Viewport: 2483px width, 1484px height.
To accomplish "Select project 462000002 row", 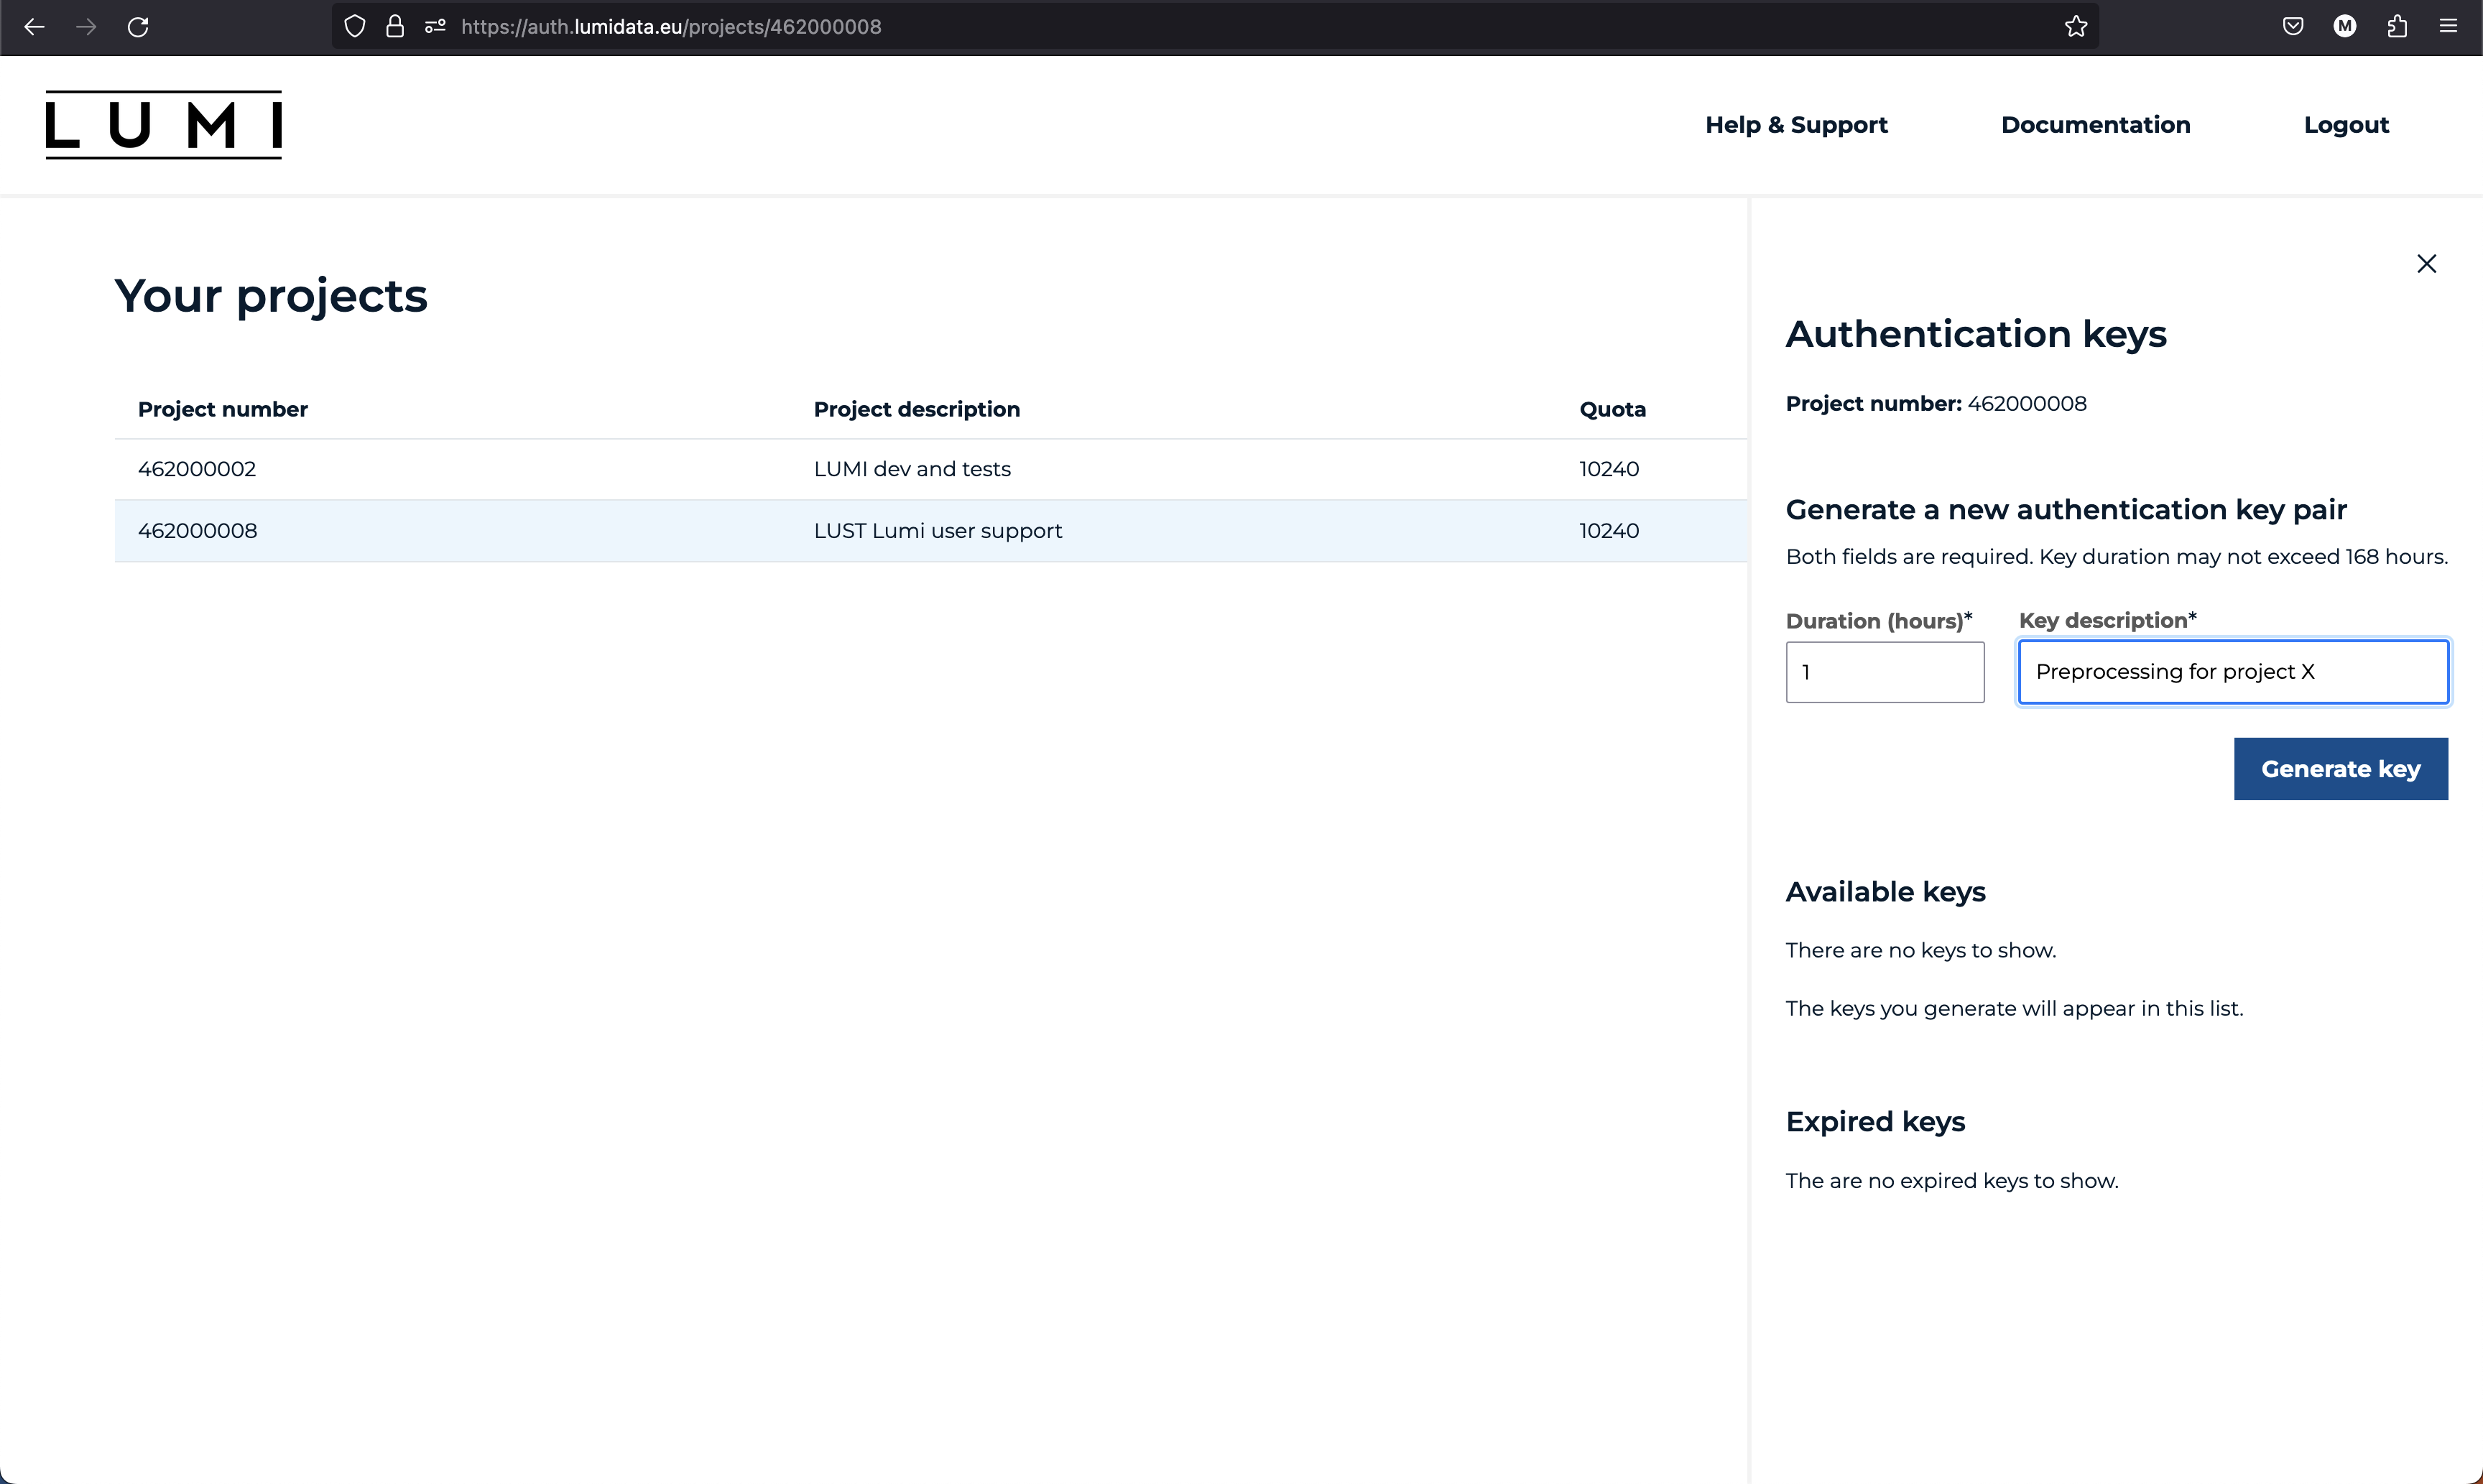I will tap(931, 468).
